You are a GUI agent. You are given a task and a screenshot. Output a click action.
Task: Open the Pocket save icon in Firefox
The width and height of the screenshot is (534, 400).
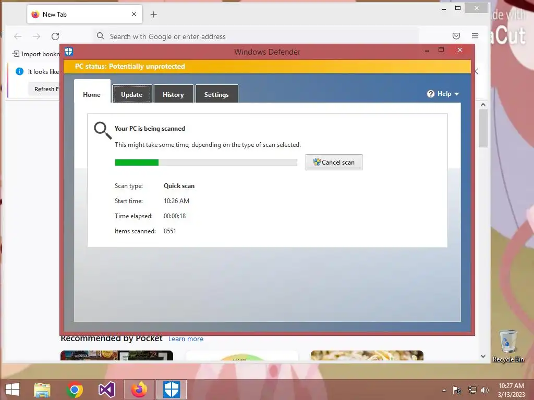[456, 36]
